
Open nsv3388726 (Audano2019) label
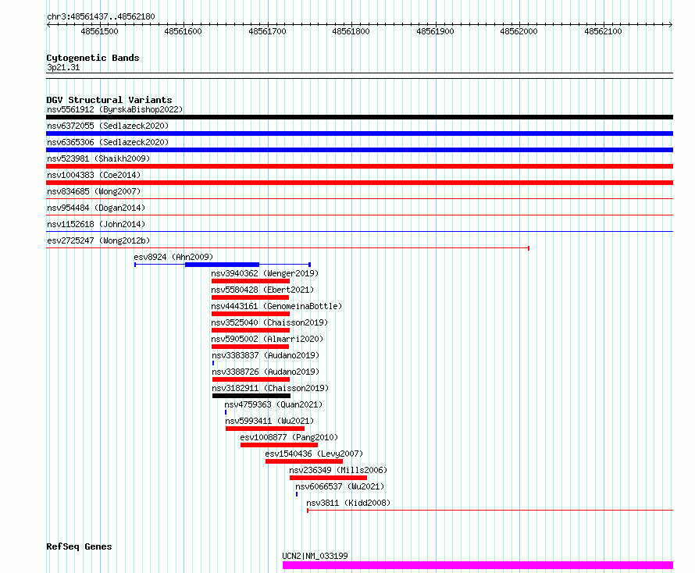click(x=266, y=372)
